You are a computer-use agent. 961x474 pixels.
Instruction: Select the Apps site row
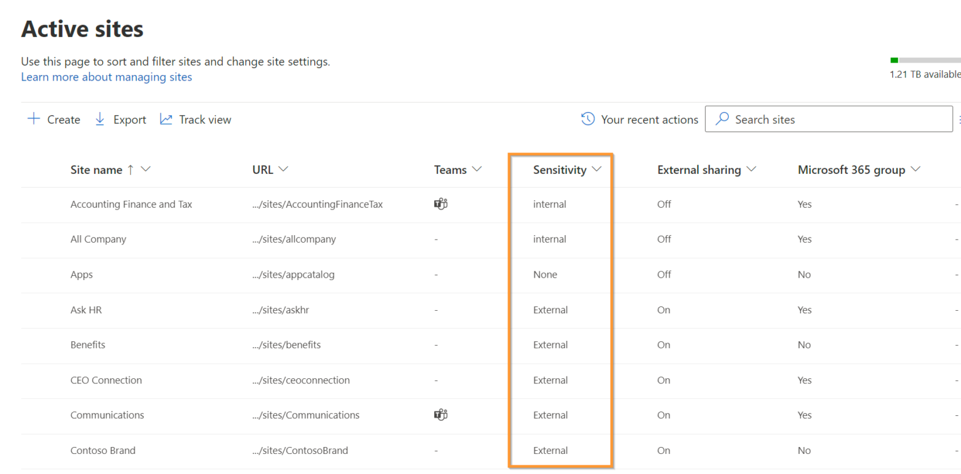click(x=81, y=274)
